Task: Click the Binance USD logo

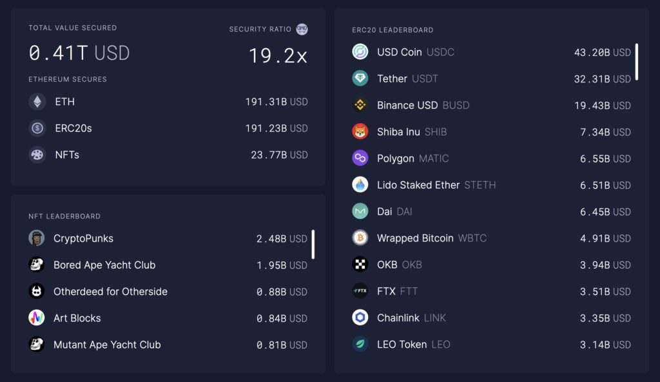Action: (x=360, y=105)
